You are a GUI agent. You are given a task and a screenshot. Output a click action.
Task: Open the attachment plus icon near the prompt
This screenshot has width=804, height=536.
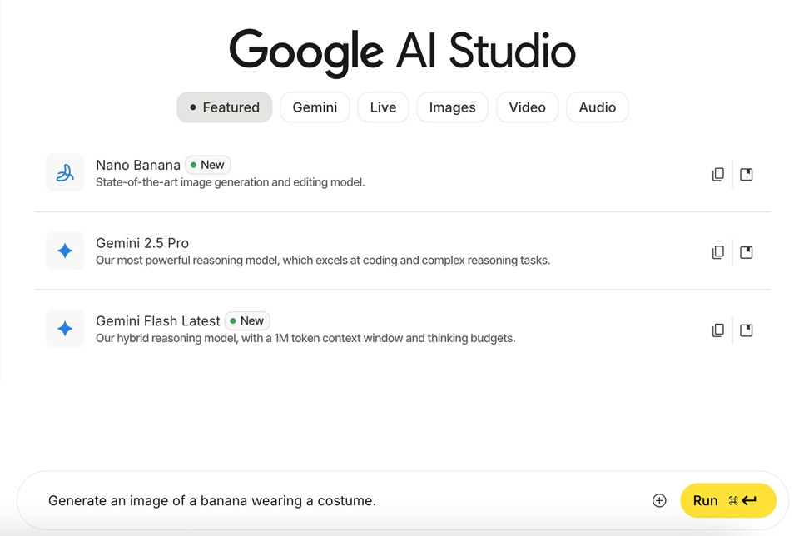[x=658, y=500]
